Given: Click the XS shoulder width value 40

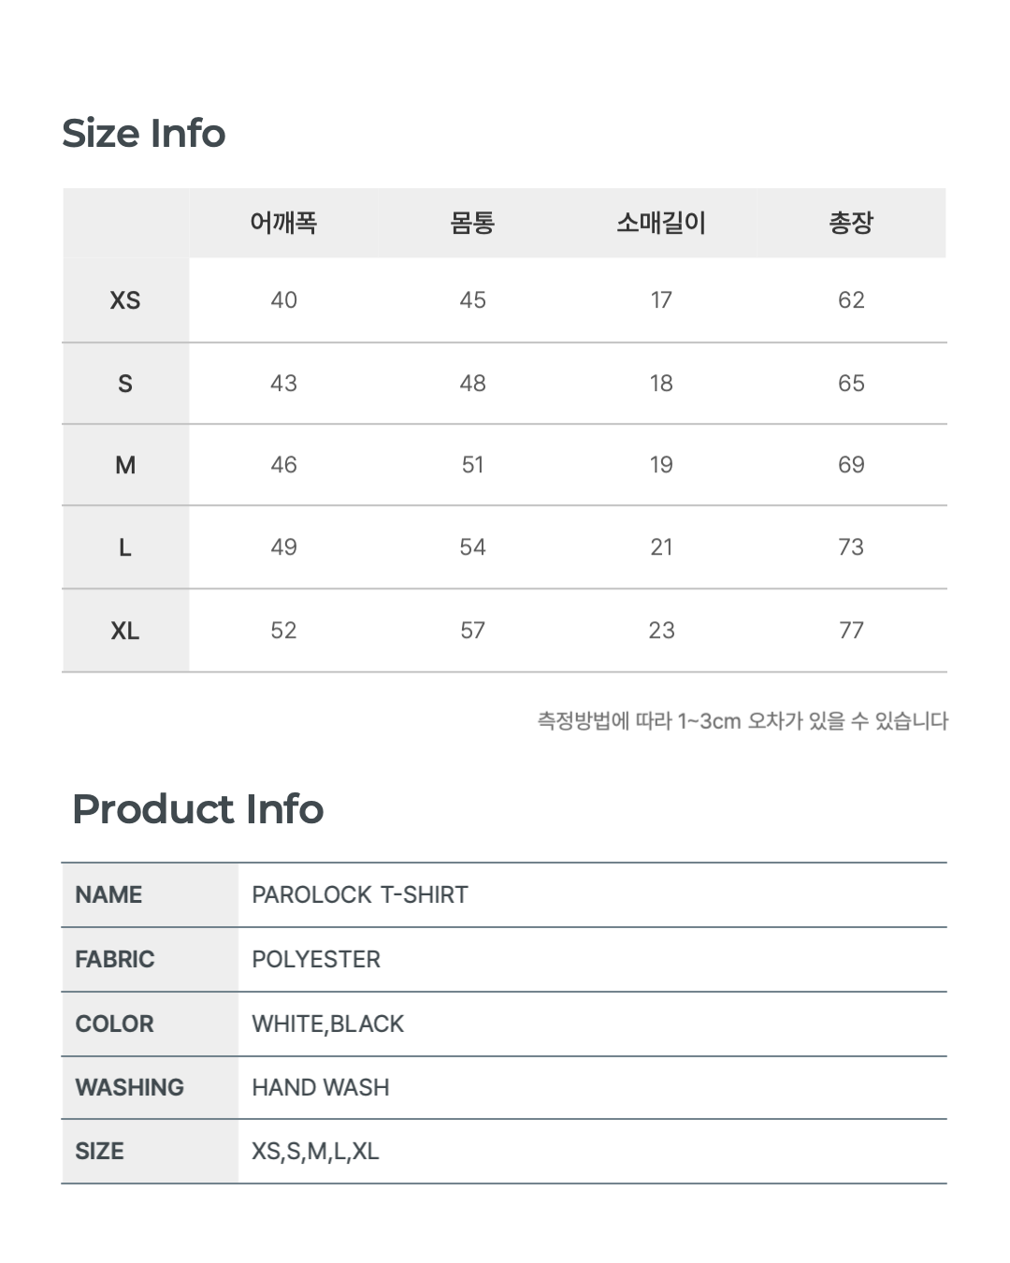Looking at the screenshot, I should 283,300.
